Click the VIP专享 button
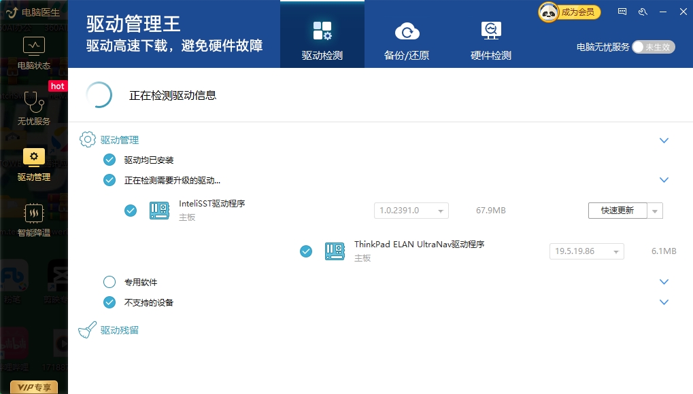 tap(34, 387)
